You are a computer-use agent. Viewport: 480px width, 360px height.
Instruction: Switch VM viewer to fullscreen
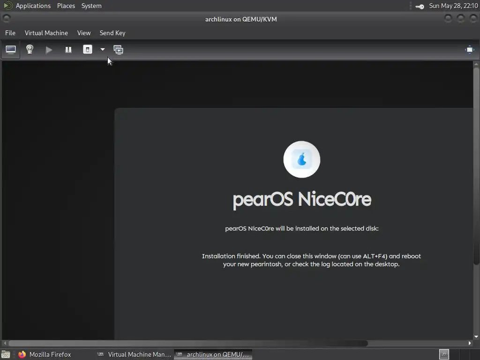469,50
